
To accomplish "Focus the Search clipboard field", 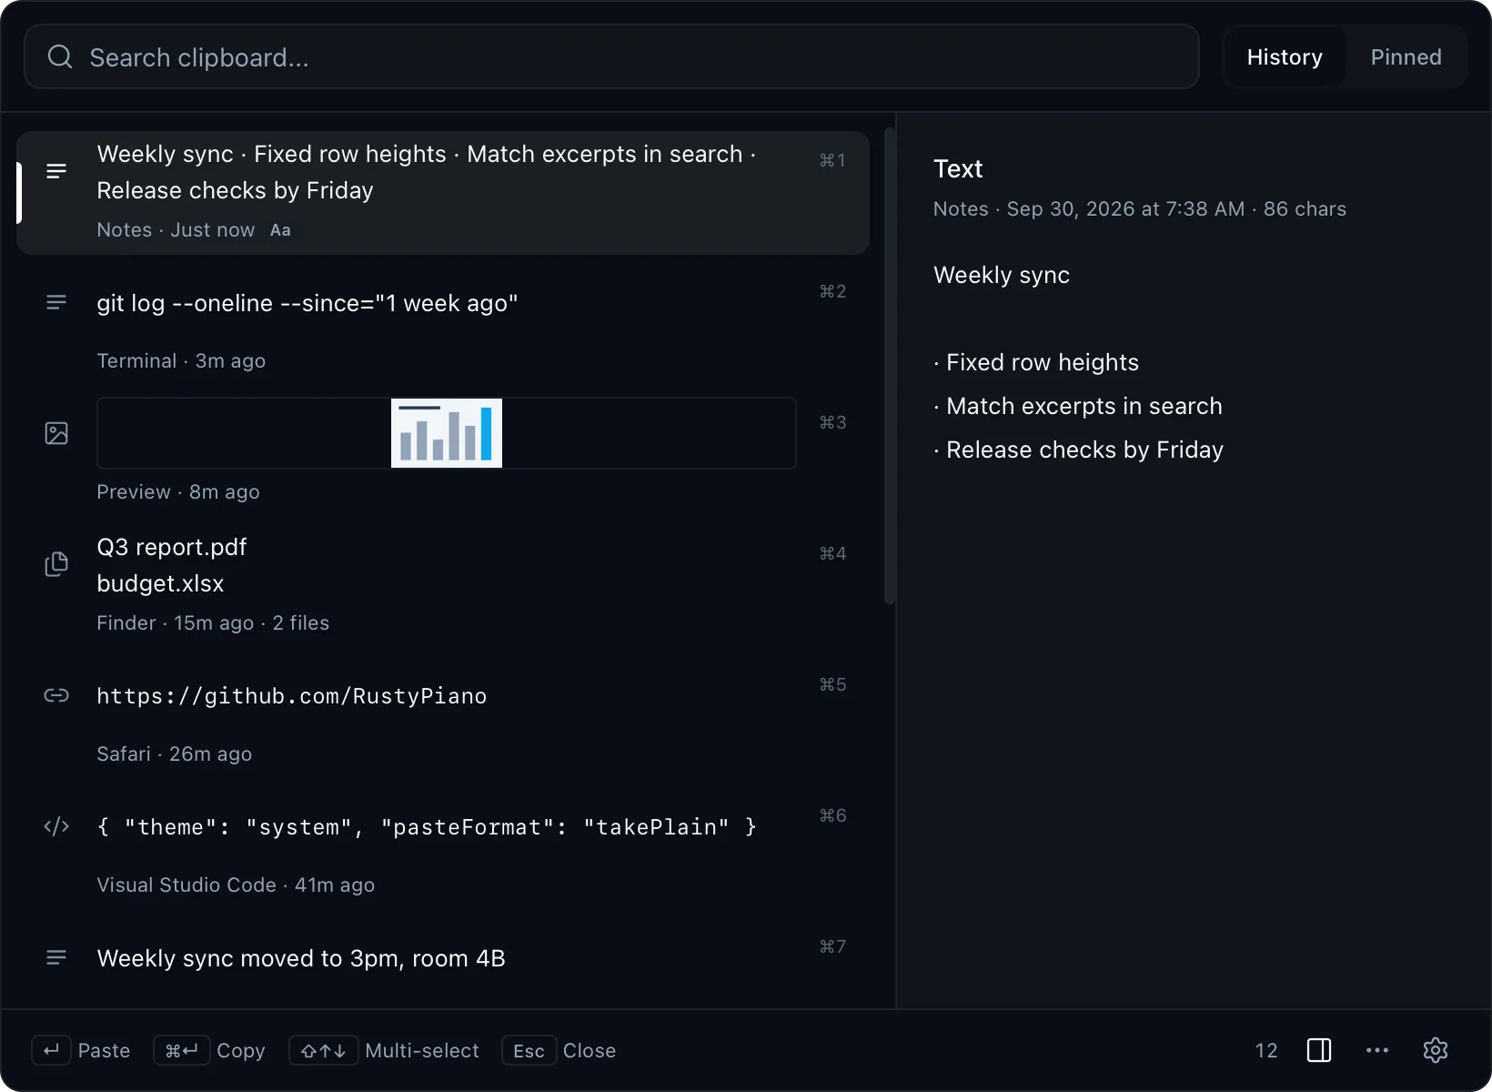I will click(611, 56).
